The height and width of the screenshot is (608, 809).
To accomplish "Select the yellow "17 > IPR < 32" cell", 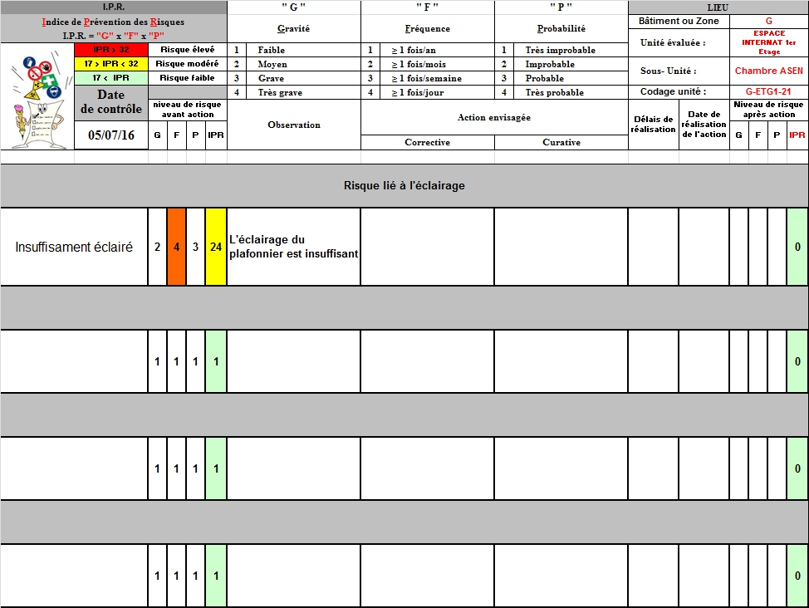I will click(110, 64).
